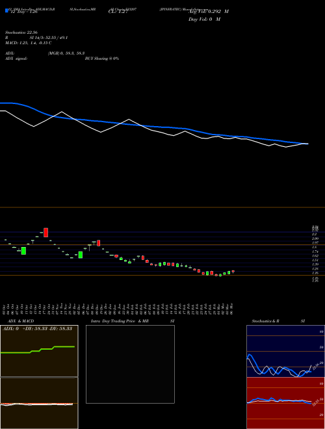Click the rotated '22.56' stochastics value label

pos(315,366)
